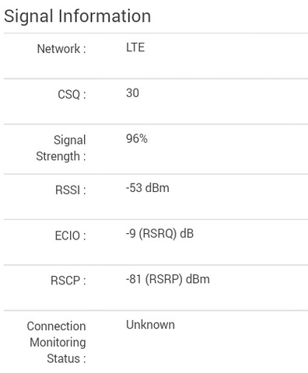Select the RSCP label
Image resolution: width=308 pixels, height=373 pixels.
coord(68,281)
